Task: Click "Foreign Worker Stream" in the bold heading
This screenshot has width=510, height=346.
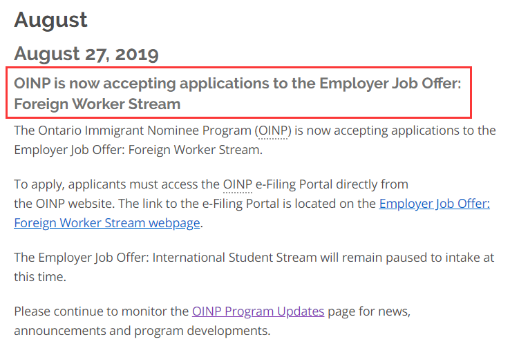Action: coord(97,104)
